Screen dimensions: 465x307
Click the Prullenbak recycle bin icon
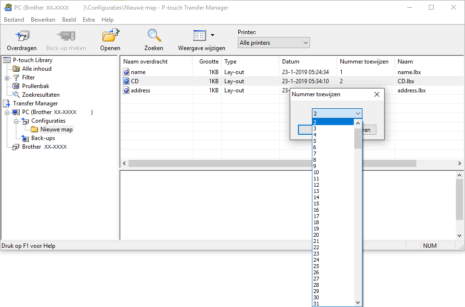point(16,86)
